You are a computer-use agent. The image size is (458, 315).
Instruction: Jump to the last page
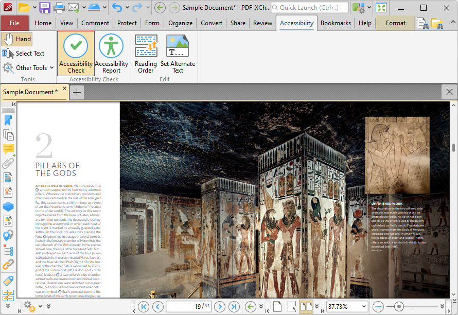(x=234, y=307)
